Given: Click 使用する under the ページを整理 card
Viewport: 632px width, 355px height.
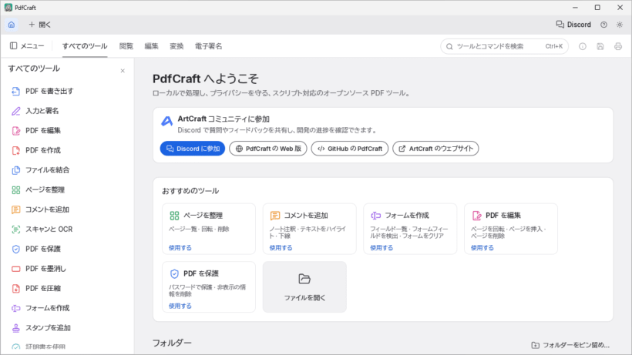Looking at the screenshot, I should click(180, 248).
